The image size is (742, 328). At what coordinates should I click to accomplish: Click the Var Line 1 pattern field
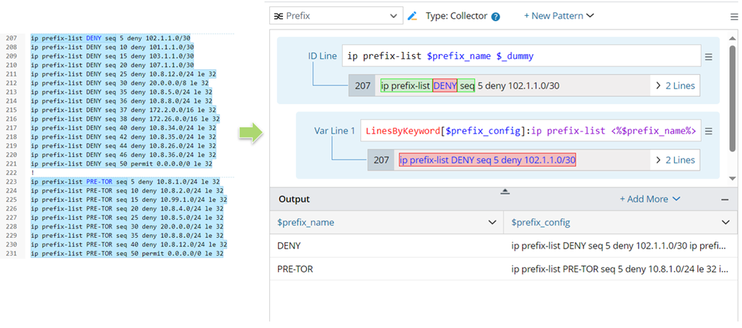(531, 131)
